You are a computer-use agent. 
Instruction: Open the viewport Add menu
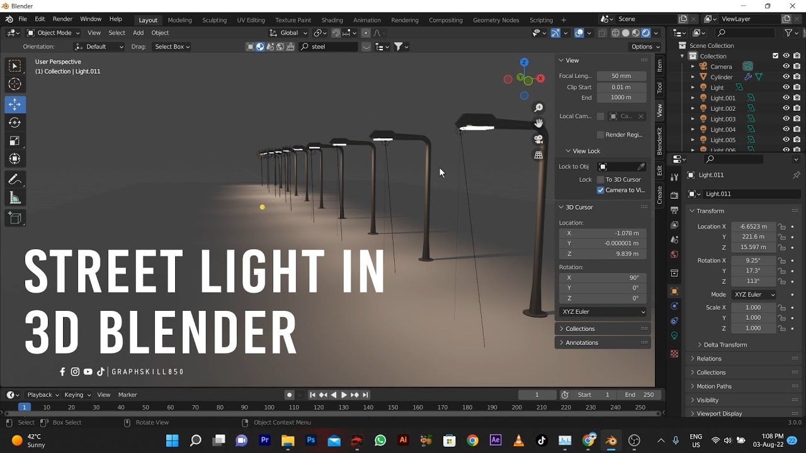tap(138, 33)
